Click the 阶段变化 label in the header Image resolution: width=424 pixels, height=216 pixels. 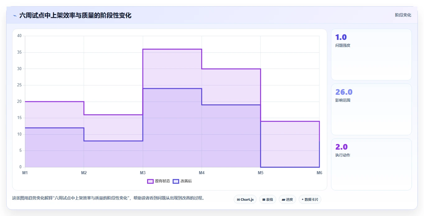pyautogui.click(x=403, y=15)
